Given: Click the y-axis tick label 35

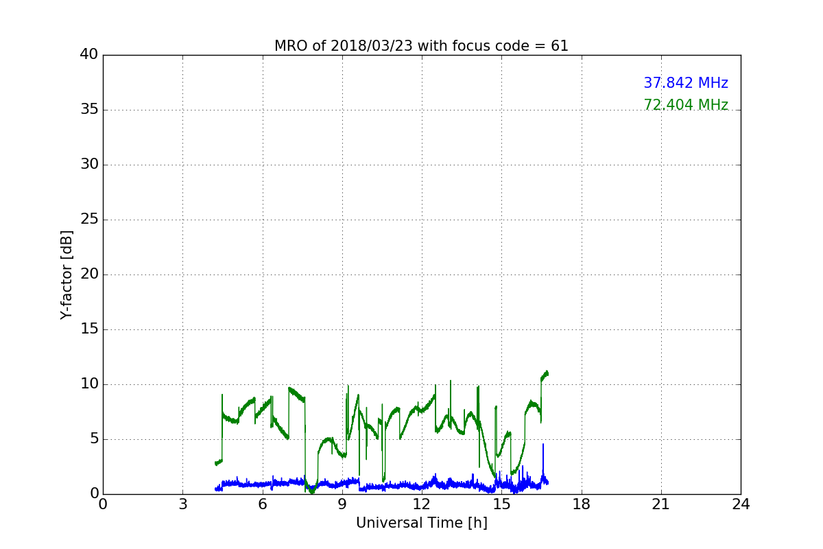Looking at the screenshot, I should click(89, 110).
